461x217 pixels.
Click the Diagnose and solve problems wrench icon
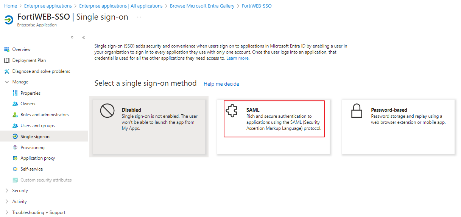pos(6,71)
